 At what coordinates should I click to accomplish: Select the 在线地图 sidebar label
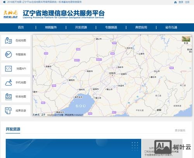coord(21,40)
